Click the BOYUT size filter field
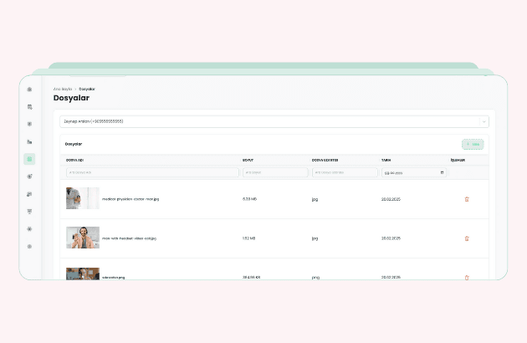This screenshot has height=343, width=527. [x=274, y=172]
